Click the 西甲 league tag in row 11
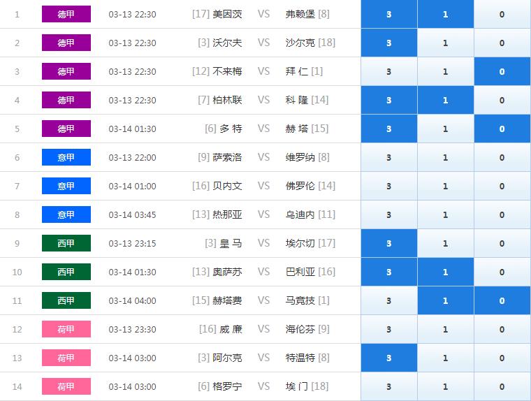 tap(66, 300)
